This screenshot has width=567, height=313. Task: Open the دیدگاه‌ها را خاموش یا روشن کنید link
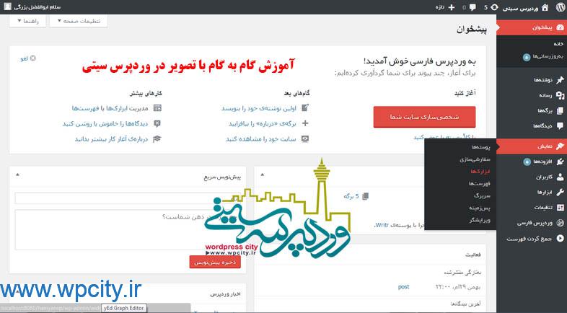tap(105, 123)
